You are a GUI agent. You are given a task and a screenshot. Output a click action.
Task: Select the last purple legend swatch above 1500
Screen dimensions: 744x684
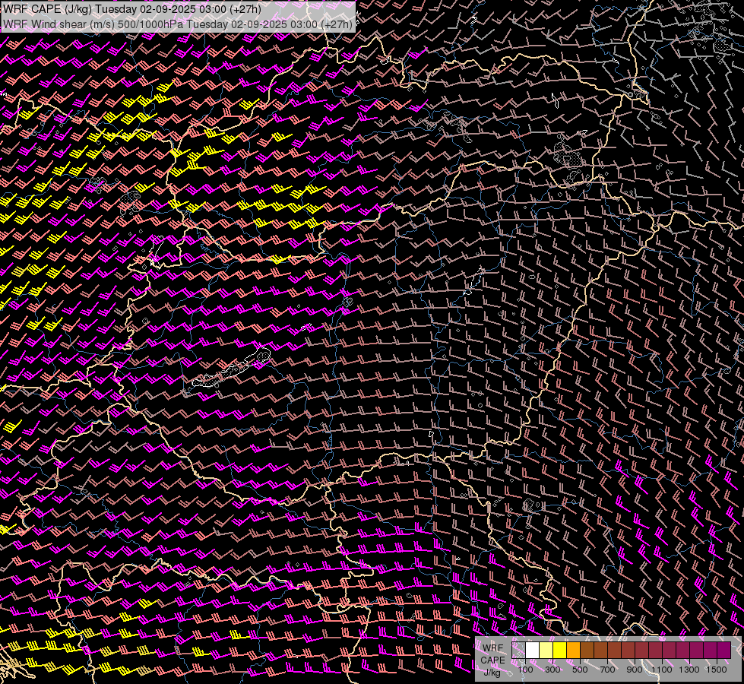(724, 651)
